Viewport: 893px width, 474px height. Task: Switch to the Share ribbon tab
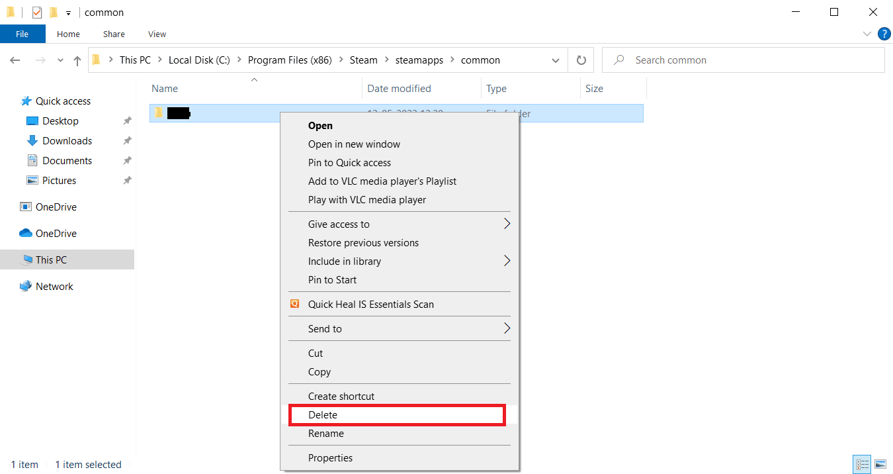tap(114, 34)
